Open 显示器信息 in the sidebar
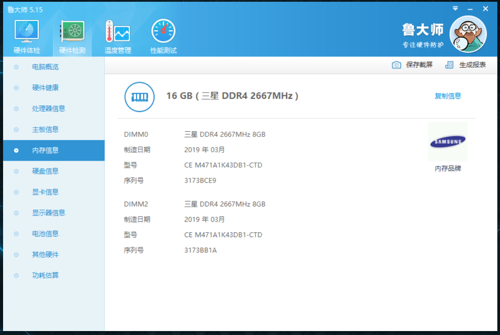The height and width of the screenshot is (335, 500). [54, 213]
